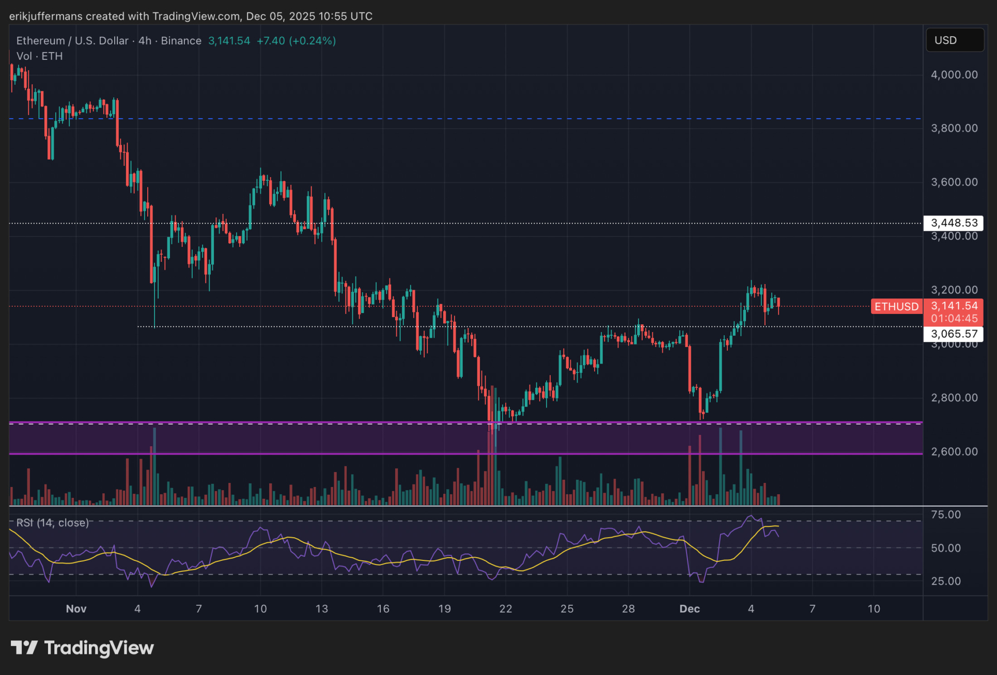The height and width of the screenshot is (675, 997).
Task: Open the USD currency selector
Action: pyautogui.click(x=954, y=40)
